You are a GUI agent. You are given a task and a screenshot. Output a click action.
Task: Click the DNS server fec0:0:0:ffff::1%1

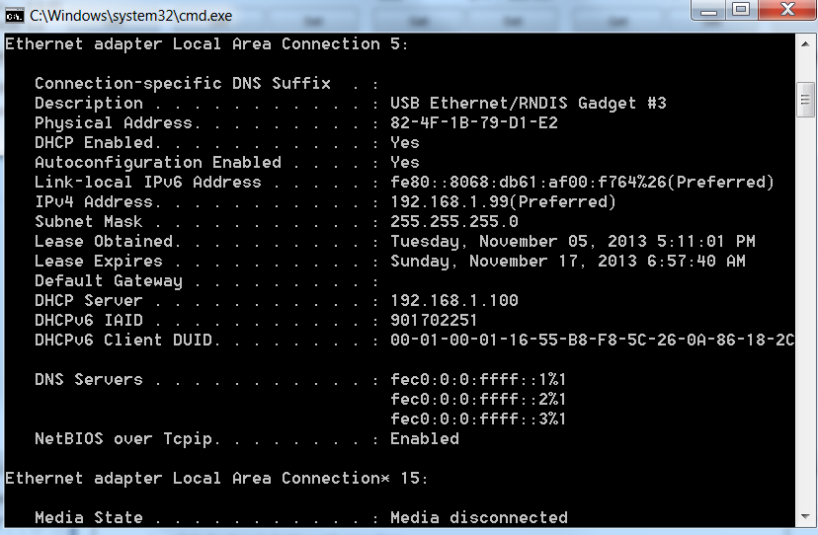pos(478,380)
